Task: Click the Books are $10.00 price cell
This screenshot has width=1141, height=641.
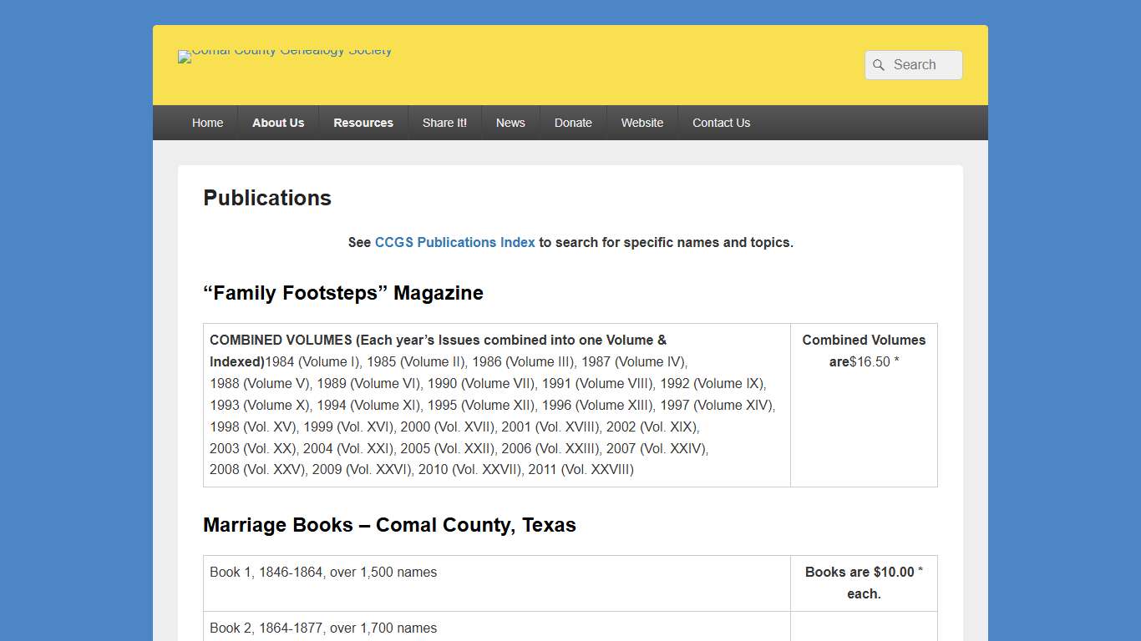Action: click(864, 583)
